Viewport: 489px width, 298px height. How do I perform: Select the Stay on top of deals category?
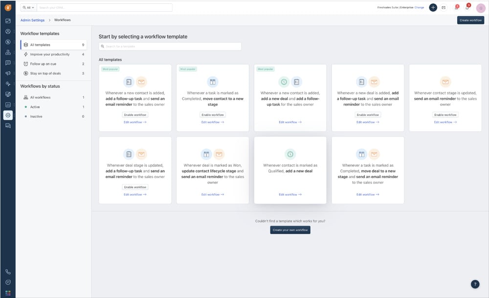point(46,73)
